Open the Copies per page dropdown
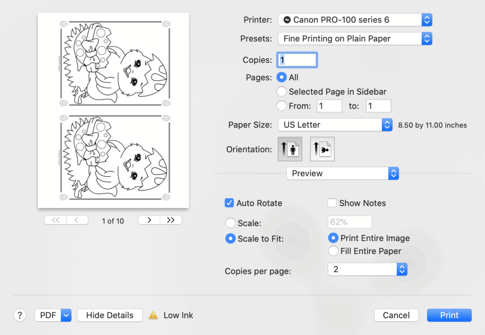The image size is (485, 335). point(368,270)
